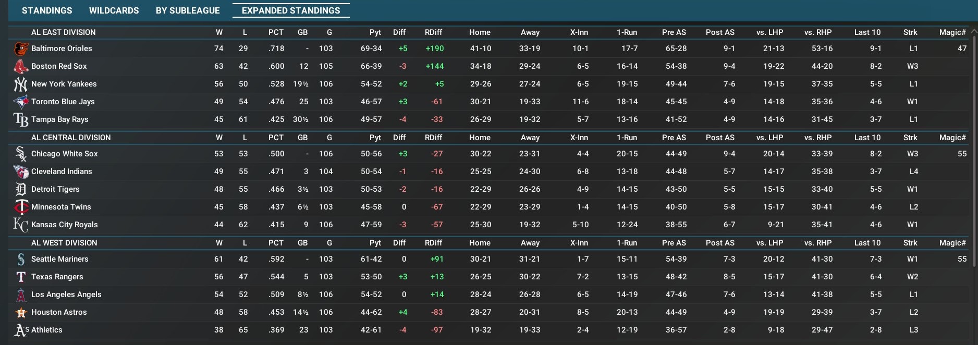Open the Texas Rangers team link
The width and height of the screenshot is (978, 345).
57,277
